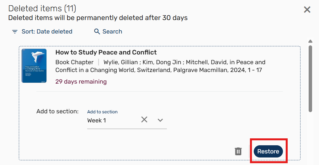This screenshot has height=165, width=319.
Task: Permanently delete item with the trash icon
Action: pyautogui.click(x=238, y=152)
